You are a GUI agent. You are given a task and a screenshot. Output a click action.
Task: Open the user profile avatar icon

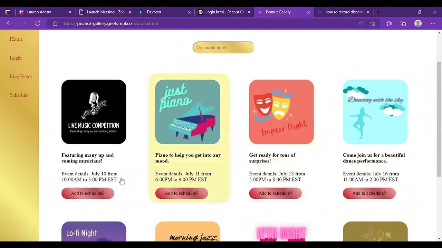click(x=418, y=23)
